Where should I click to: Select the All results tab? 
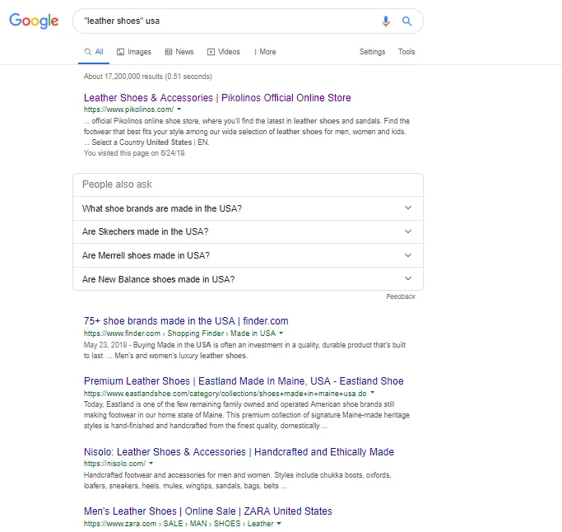coord(94,52)
